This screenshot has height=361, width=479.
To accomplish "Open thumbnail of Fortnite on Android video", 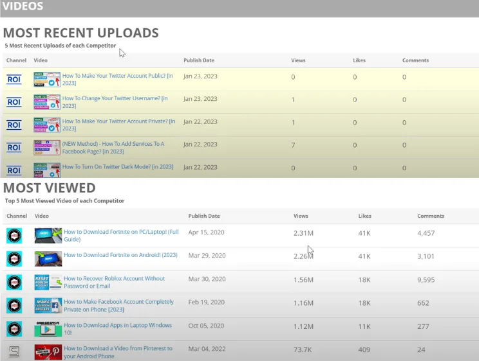I will (x=48, y=259).
